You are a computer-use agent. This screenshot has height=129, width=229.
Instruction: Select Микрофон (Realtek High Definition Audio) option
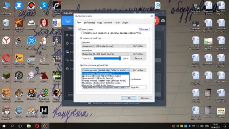(106, 83)
